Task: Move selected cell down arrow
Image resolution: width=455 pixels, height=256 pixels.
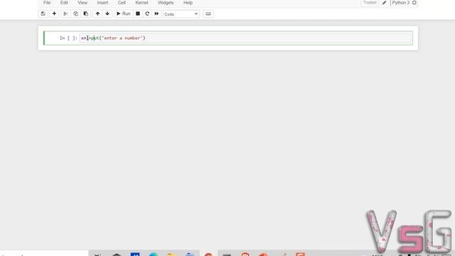Action: point(107,14)
